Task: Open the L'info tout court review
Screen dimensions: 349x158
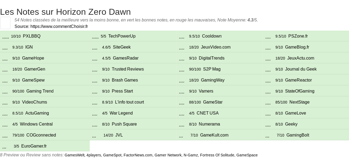Action: click(130, 102)
